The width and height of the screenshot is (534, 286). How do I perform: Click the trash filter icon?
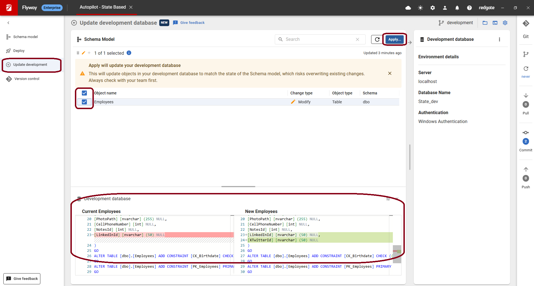(78, 53)
